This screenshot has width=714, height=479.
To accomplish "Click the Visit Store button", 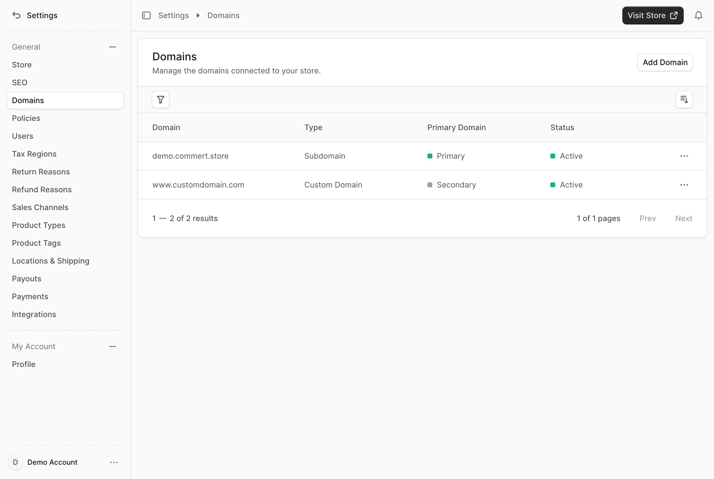I will coord(652,15).
